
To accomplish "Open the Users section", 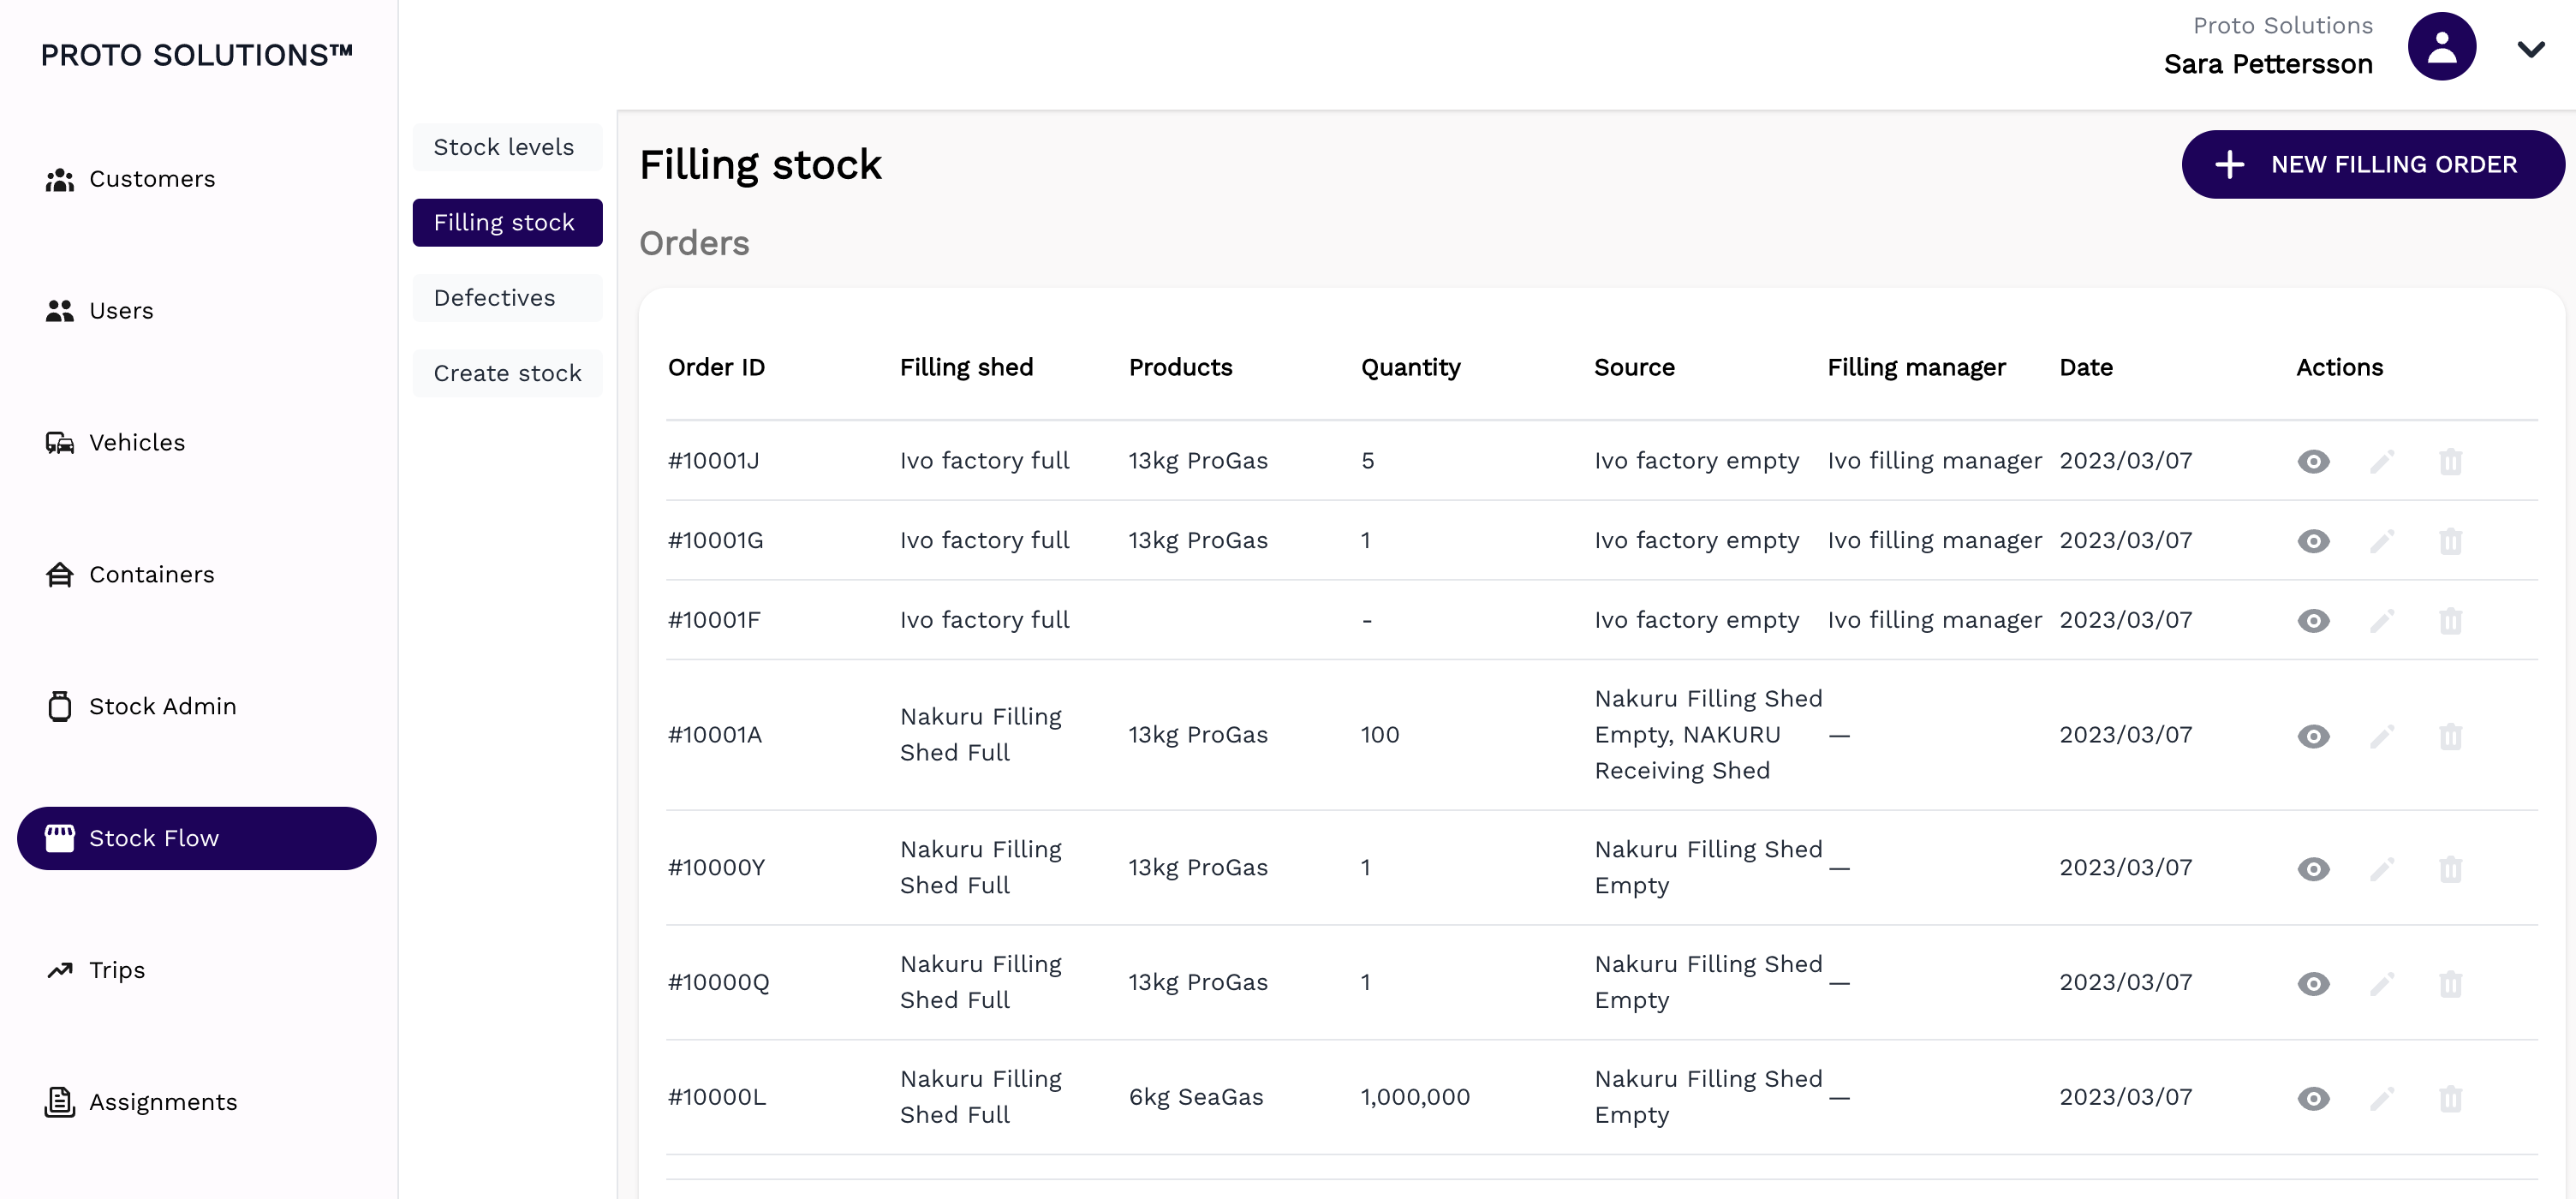I will [196, 311].
